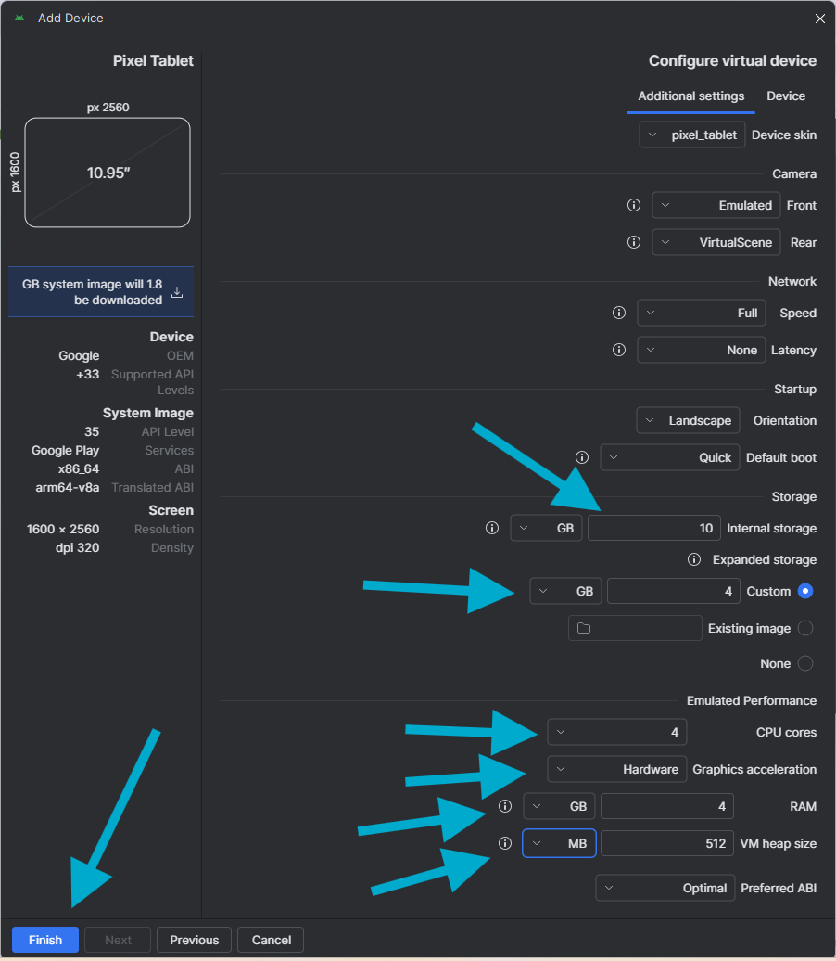Screen dimensions: 836x961
Task: Switch to the Device tab
Action: (786, 96)
